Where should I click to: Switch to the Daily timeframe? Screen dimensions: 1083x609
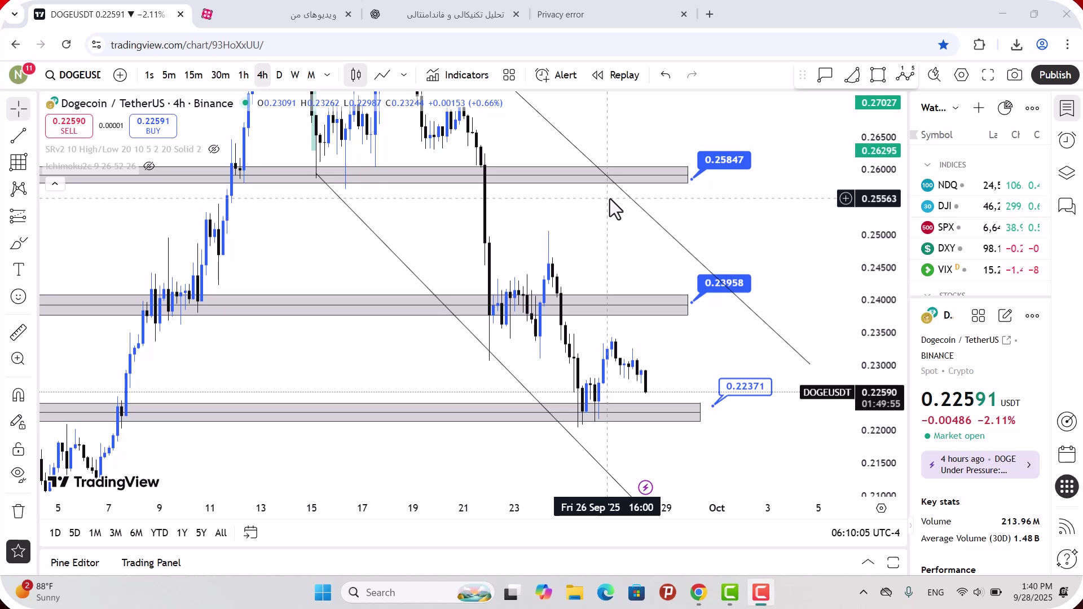[x=279, y=75]
